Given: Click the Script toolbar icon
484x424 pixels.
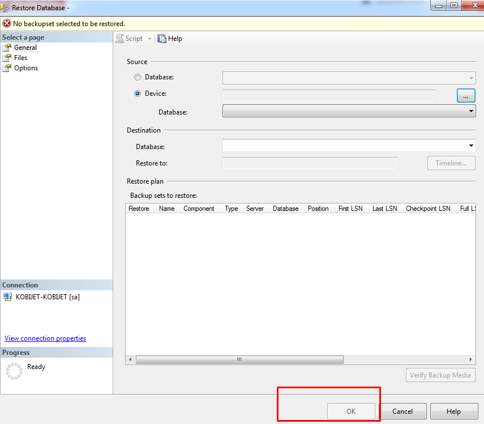Looking at the screenshot, I should point(120,39).
